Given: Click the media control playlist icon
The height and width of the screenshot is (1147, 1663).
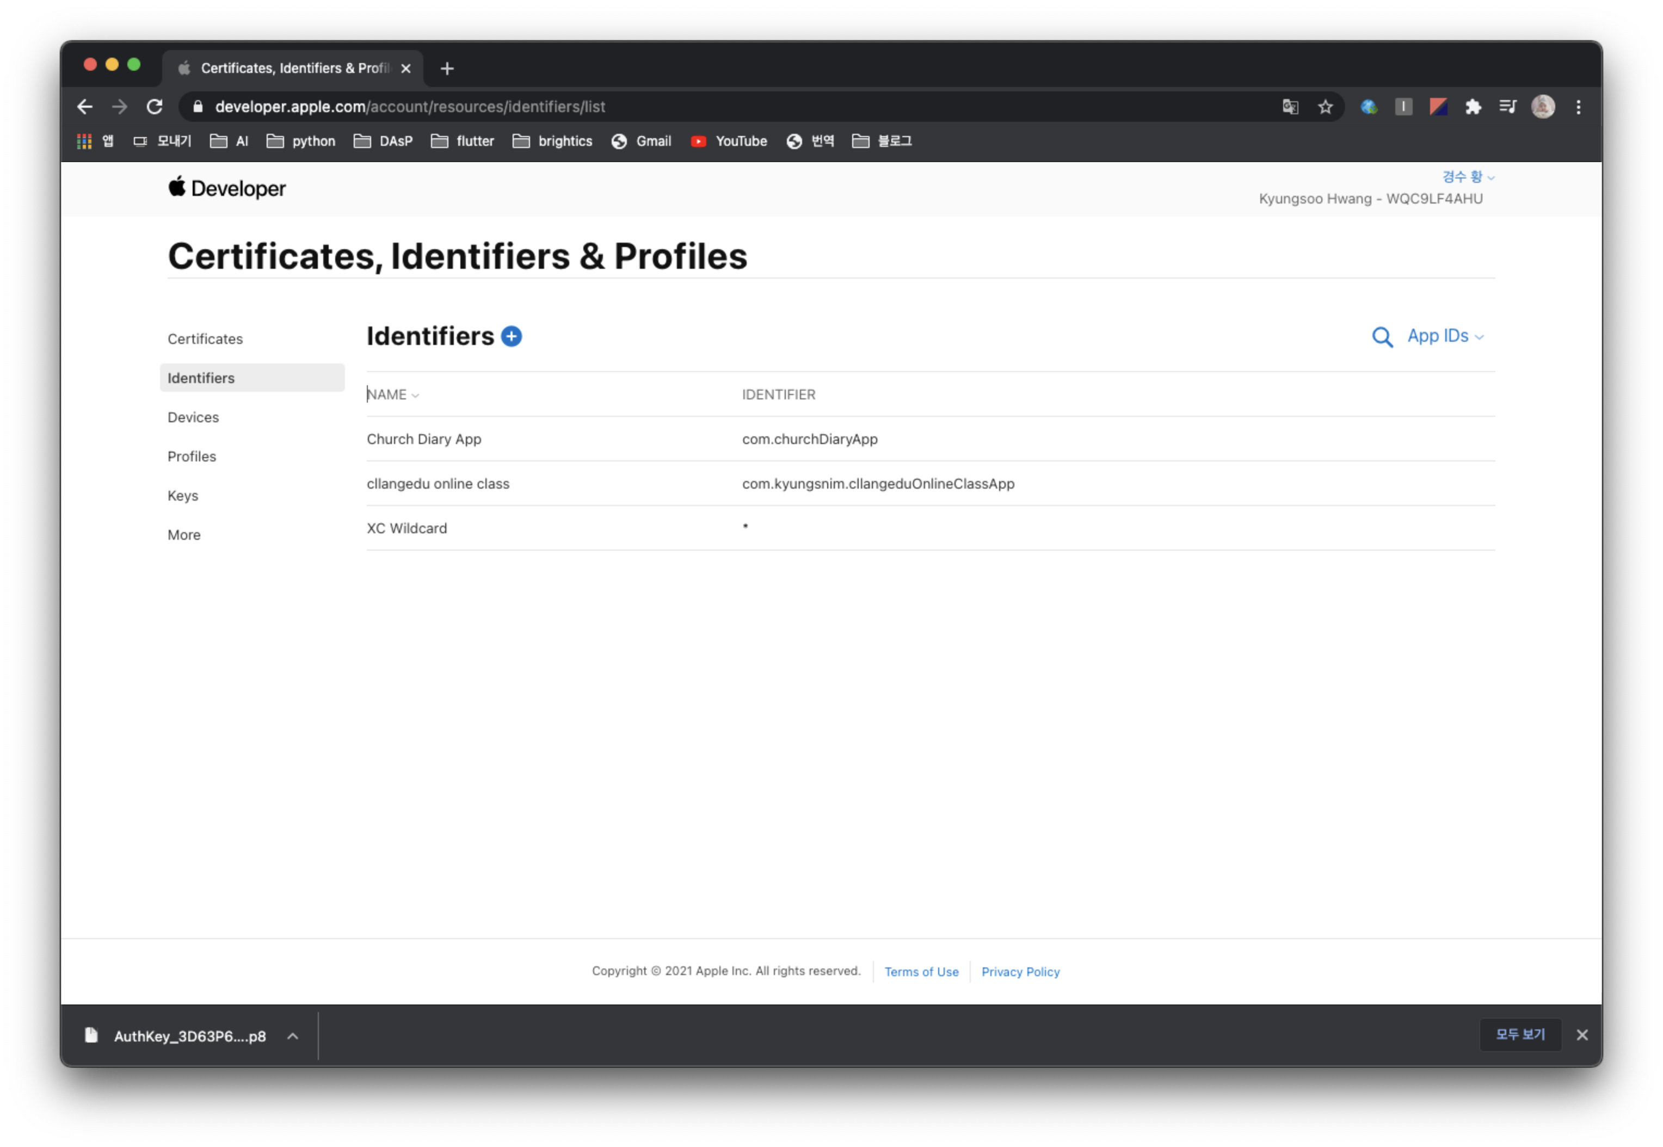Looking at the screenshot, I should click(x=1507, y=107).
